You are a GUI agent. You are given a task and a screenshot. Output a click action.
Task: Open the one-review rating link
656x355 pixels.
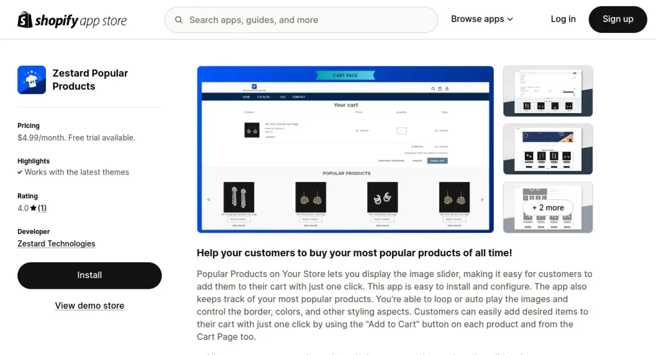tap(42, 208)
